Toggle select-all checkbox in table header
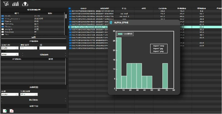Screen dimensions: 222x114 tap(70, 8)
